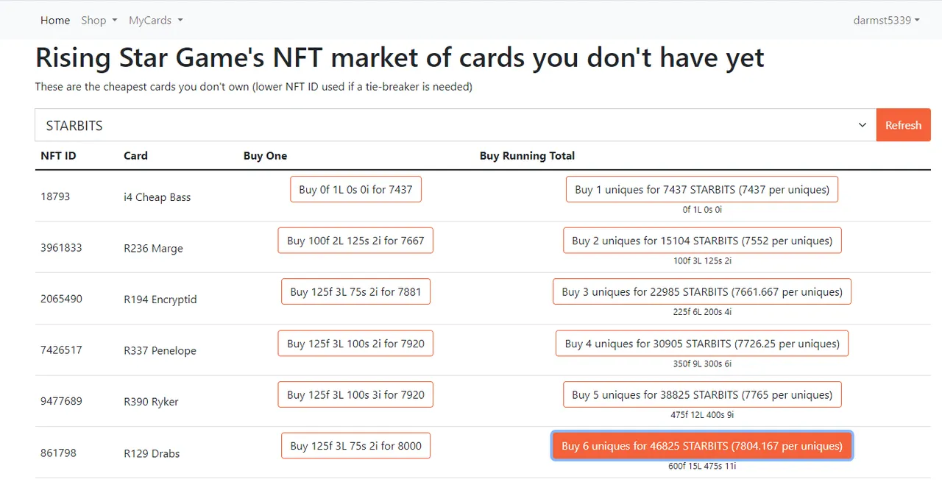Buy 2 uniques for 15104 STARBITS
942x482 pixels.
coord(702,241)
